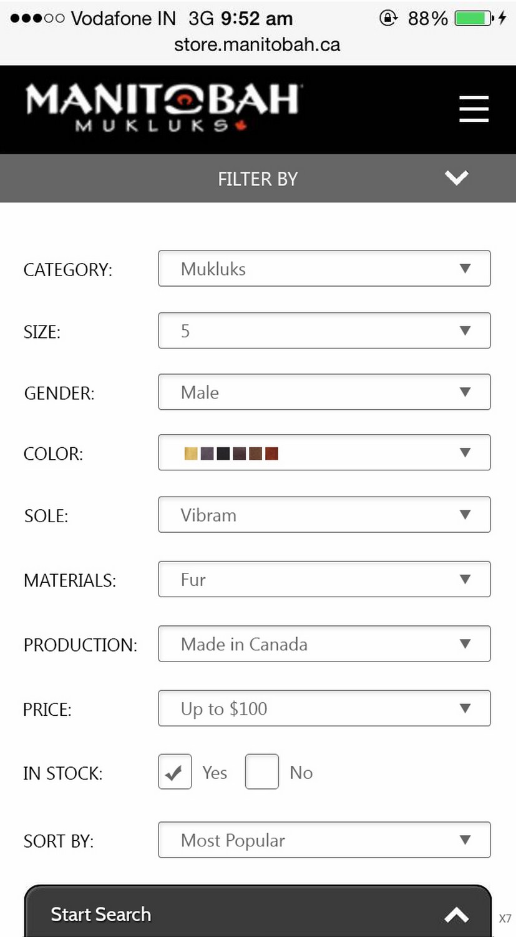Click the Manitobah Mukluks logo
This screenshot has width=516, height=937.
click(x=163, y=107)
